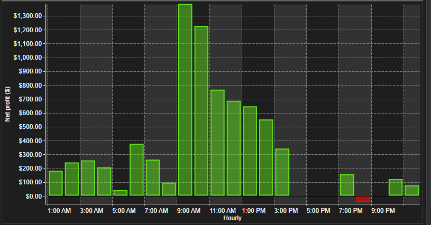Viewport: 431px width, 225px height.
Task: Click the "5:00 AM" axis label
Action: pos(124,211)
